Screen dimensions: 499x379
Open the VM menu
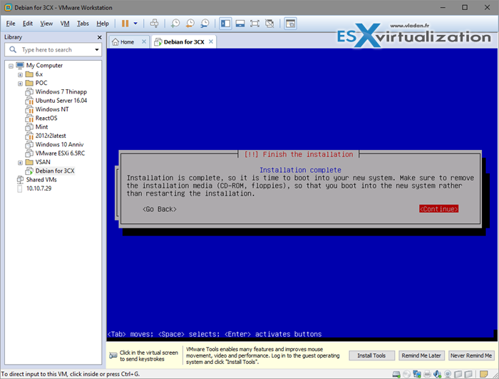pyautogui.click(x=65, y=24)
